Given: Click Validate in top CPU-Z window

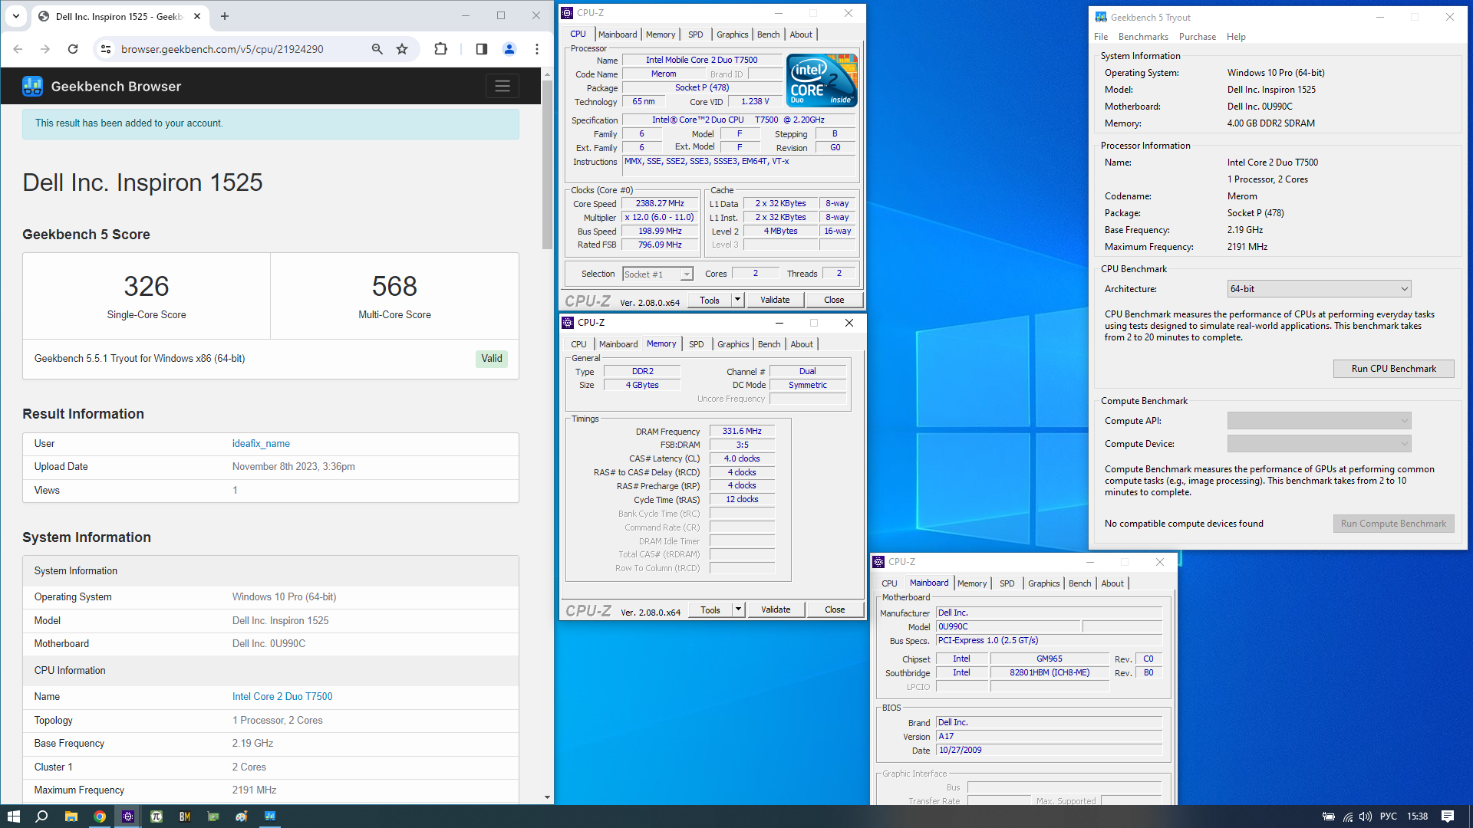Looking at the screenshot, I should pos(775,300).
